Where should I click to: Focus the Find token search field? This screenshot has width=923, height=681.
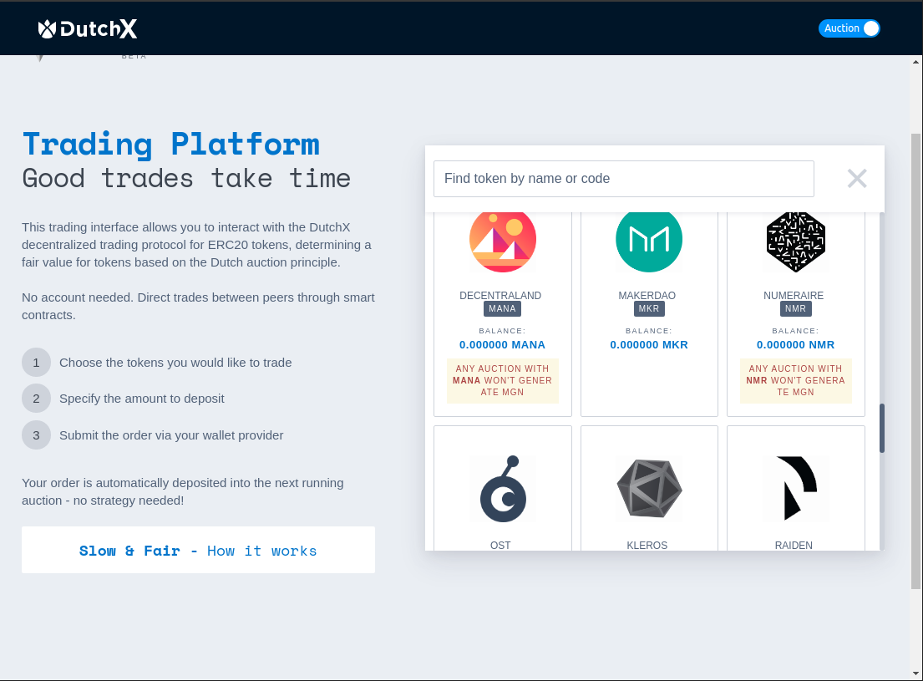coord(623,179)
